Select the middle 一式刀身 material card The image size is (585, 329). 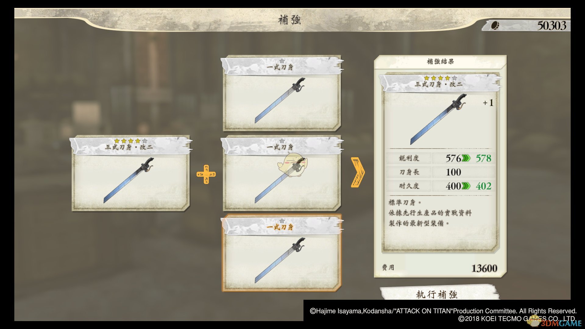(x=282, y=173)
